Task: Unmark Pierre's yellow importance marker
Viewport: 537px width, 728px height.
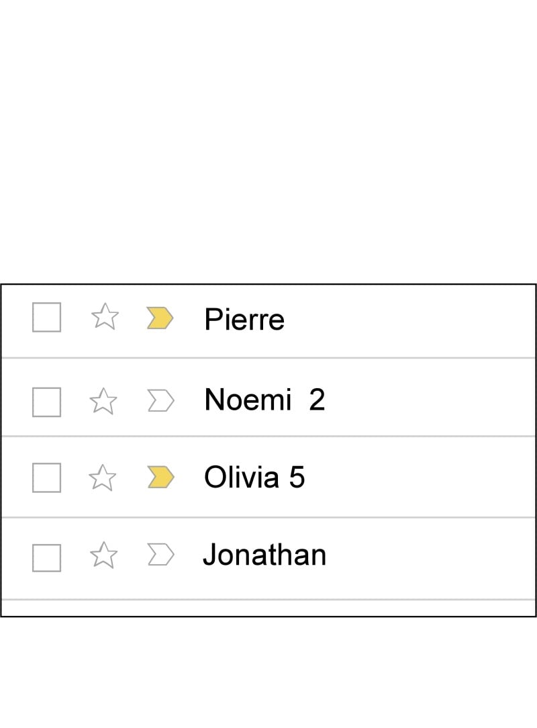Action: coord(160,318)
